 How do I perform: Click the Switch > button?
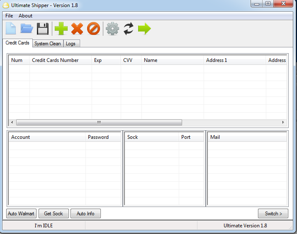click(x=273, y=214)
